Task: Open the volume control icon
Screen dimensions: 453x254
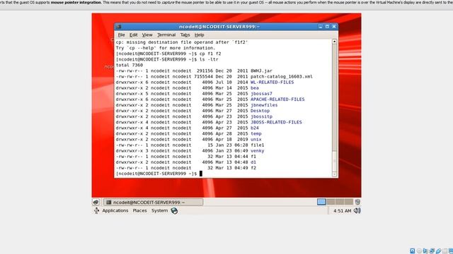Action: coord(357,211)
